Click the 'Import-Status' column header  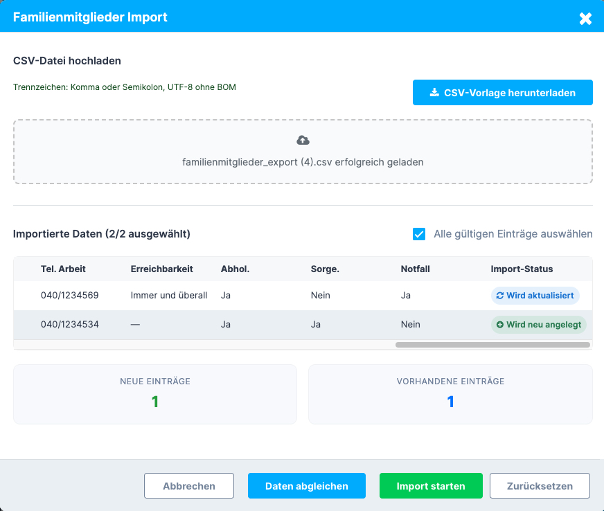pos(522,269)
